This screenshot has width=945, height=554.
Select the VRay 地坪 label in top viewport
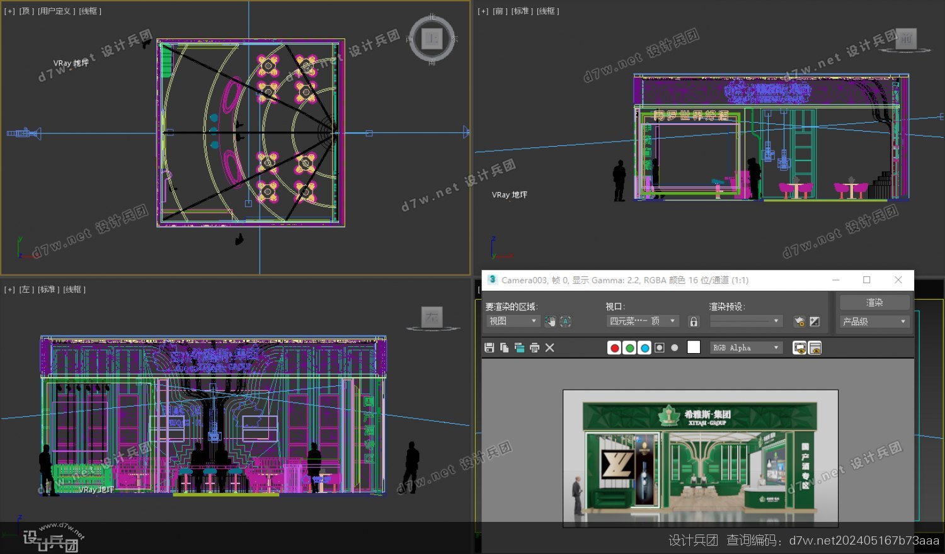coord(71,63)
